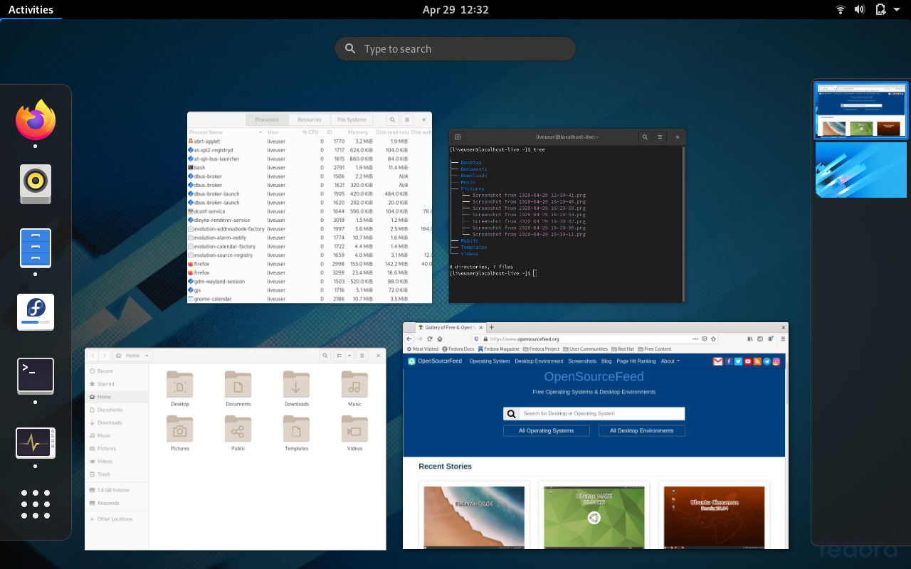Open the view options dropdown in Files
The image size is (911, 569).
click(349, 355)
